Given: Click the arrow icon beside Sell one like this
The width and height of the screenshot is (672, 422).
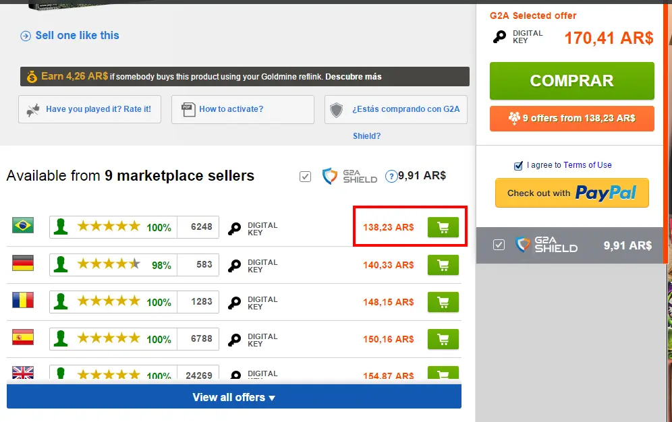Looking at the screenshot, I should point(26,36).
